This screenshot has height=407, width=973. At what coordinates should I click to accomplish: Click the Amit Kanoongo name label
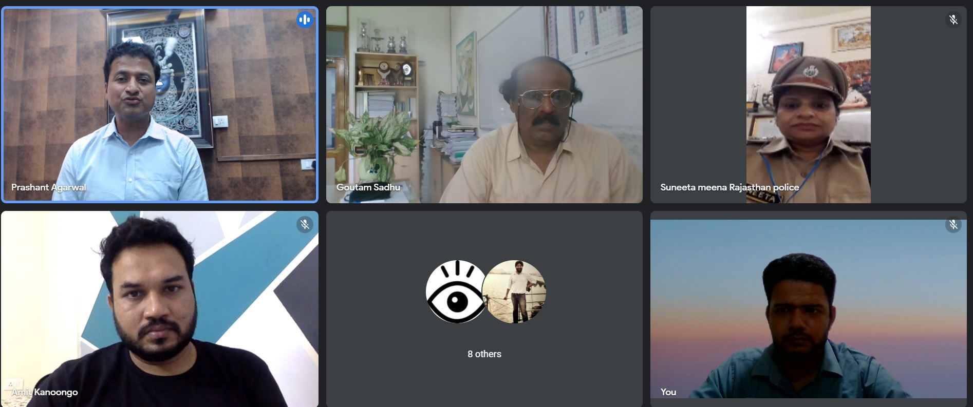click(45, 392)
